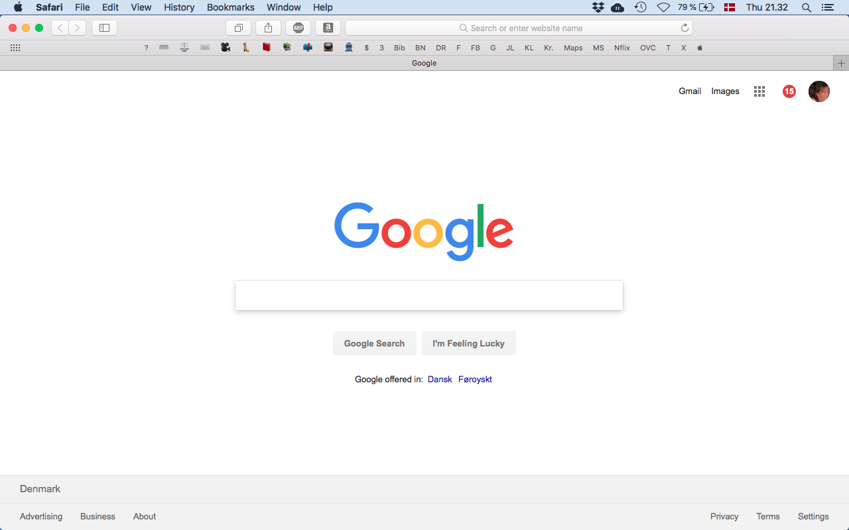This screenshot has width=849, height=530.
Task: Open the Bib bookmark
Action: [x=399, y=48]
